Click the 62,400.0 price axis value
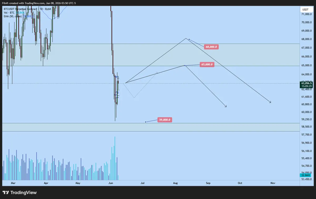This screenshot has width=316, height=199. pos(306,89)
